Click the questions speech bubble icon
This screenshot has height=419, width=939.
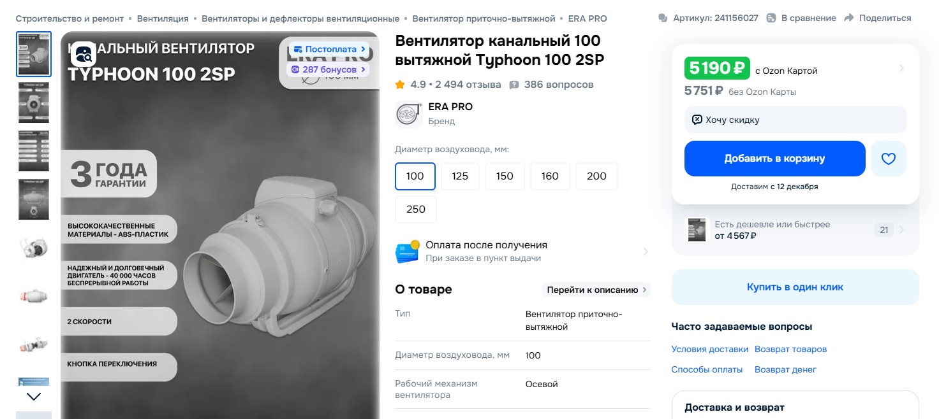pos(514,85)
